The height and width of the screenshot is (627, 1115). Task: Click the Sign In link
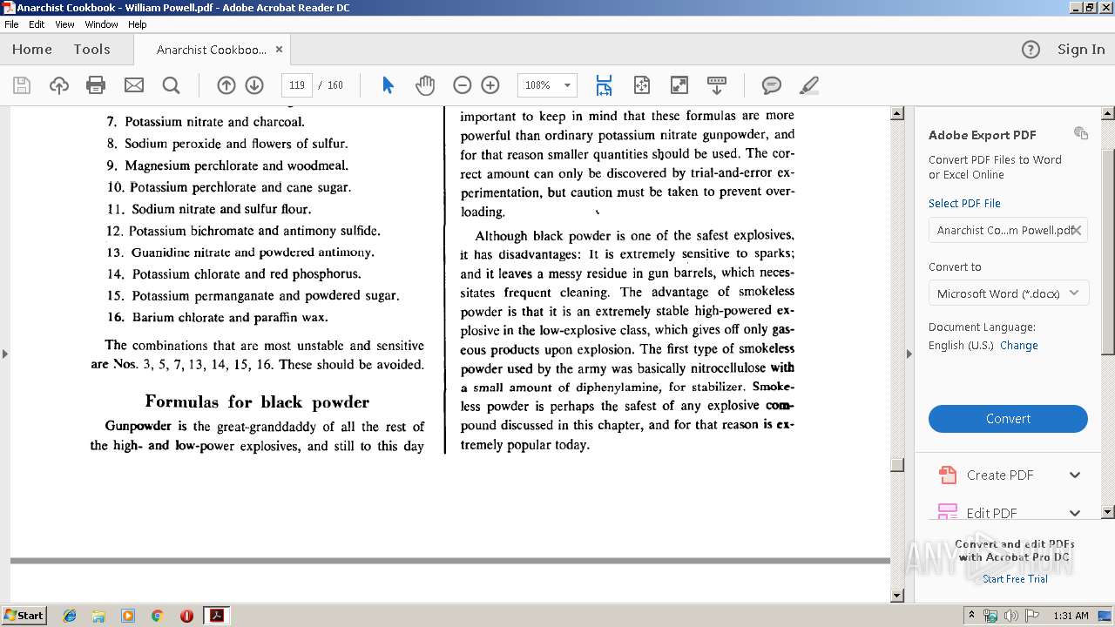[1081, 50]
